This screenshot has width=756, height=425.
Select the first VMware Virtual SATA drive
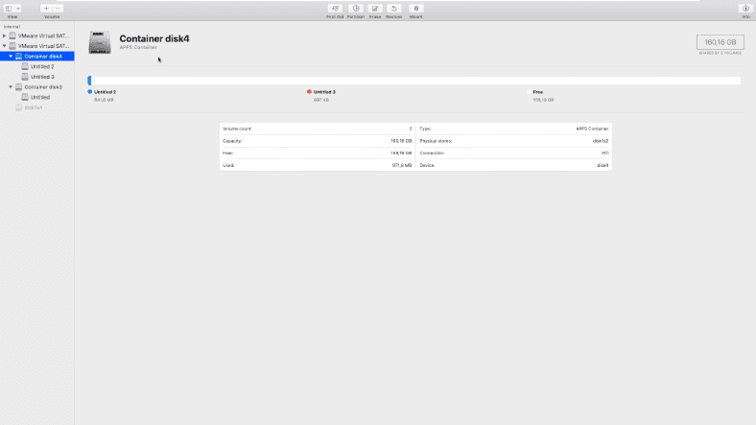[43, 35]
